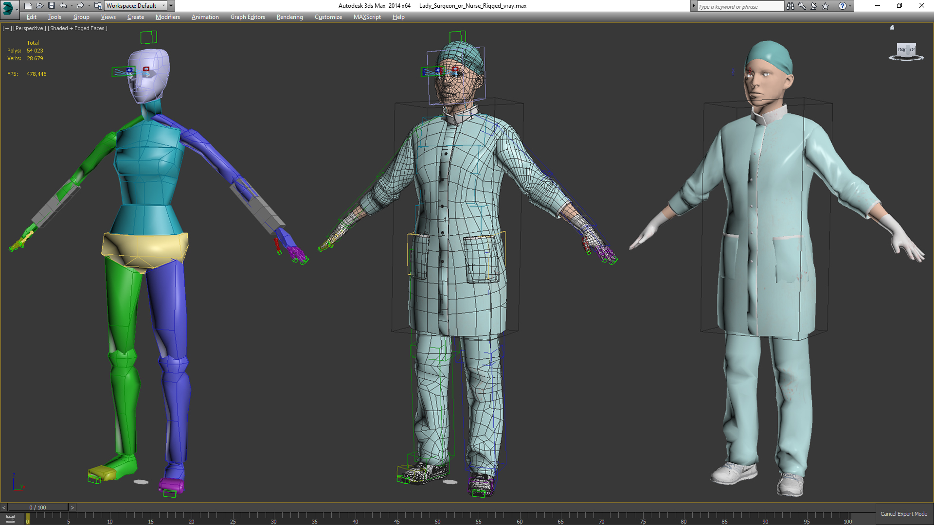Viewport: 934px width, 525px height.
Task: Open the Customize Quick Access Toolbar arrow
Action: pyautogui.click(x=171, y=6)
